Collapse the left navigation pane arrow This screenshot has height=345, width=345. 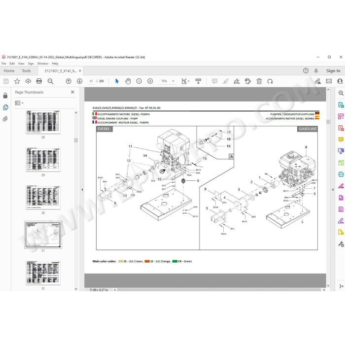(x=82, y=189)
